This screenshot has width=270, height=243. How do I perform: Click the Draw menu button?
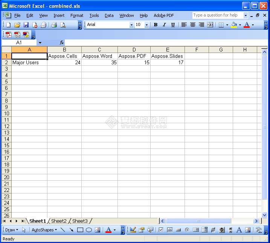(11, 230)
